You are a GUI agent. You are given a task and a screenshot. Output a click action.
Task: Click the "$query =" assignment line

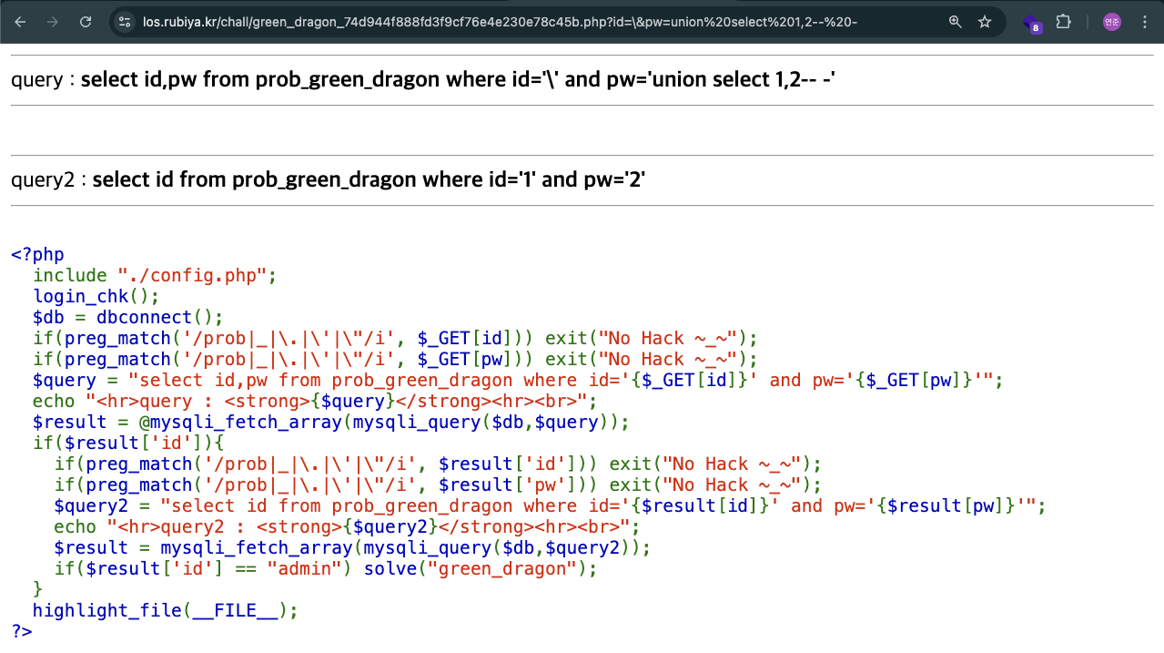[518, 381]
